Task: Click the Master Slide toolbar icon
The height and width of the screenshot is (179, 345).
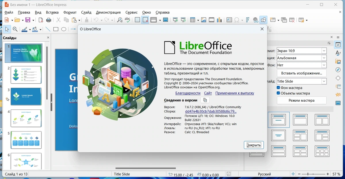Action: [x=166, y=20]
